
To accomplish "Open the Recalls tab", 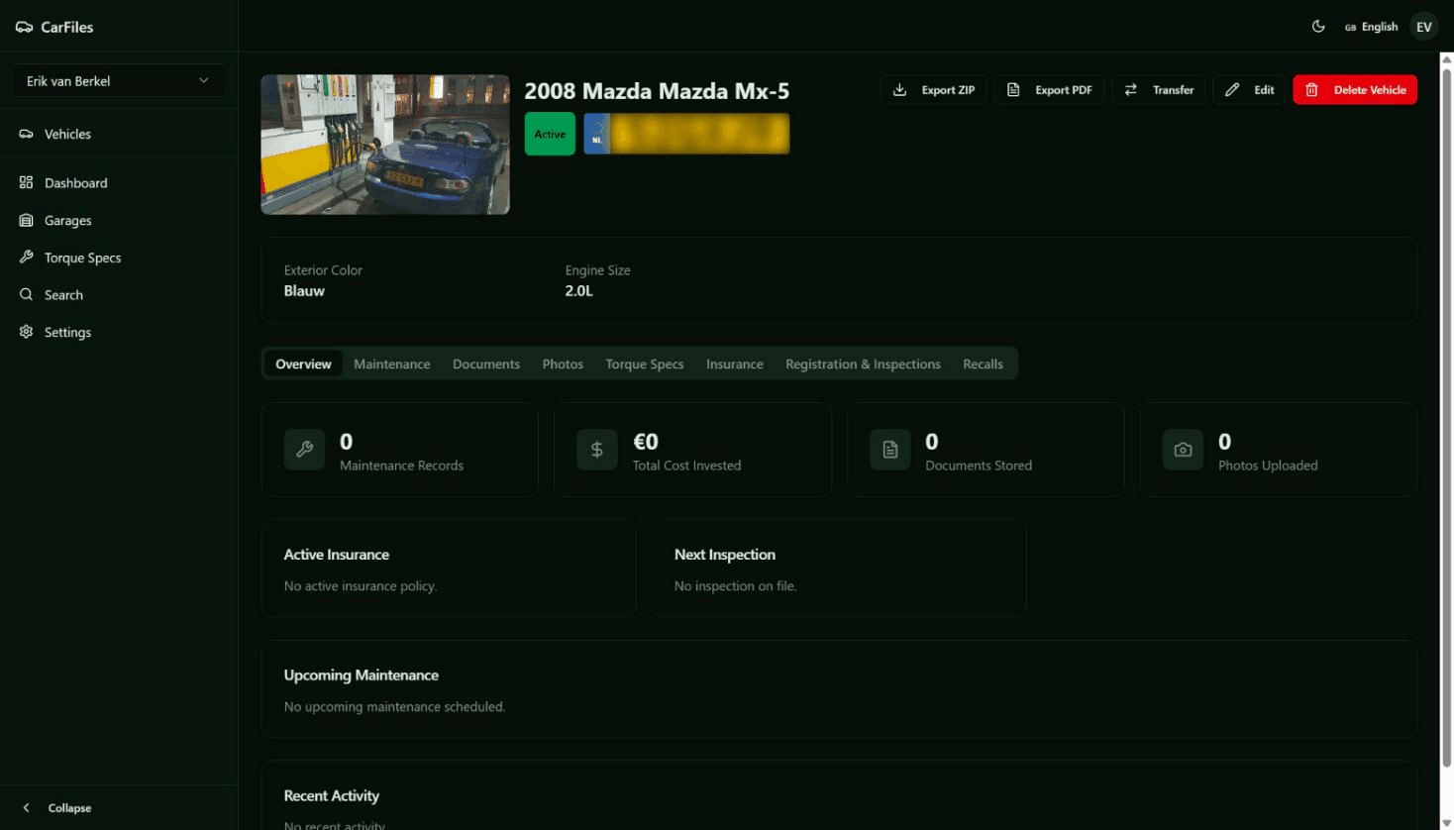I will pos(983,364).
